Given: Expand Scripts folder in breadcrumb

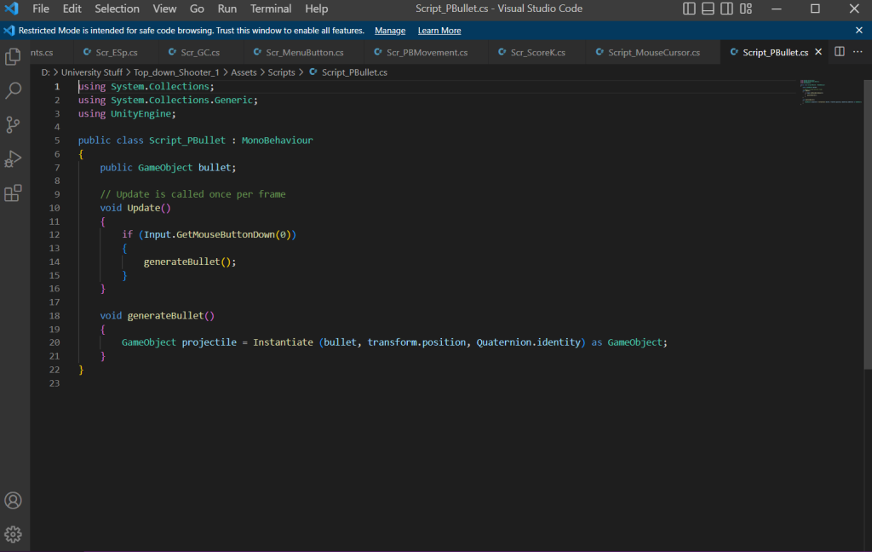Looking at the screenshot, I should 281,72.
